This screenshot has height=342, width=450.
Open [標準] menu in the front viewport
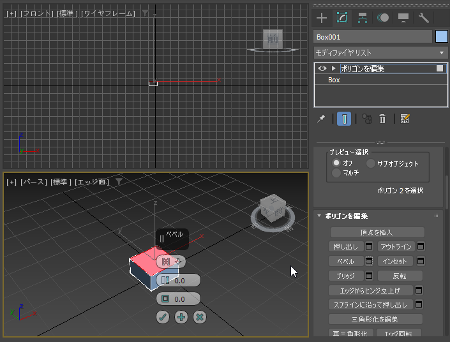coord(67,13)
